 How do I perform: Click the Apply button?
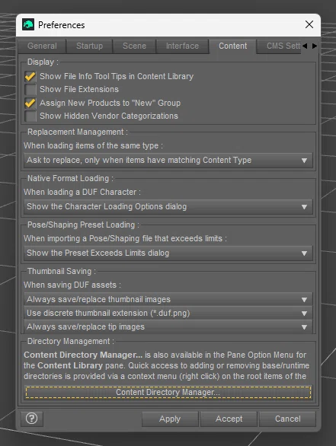coord(170,419)
